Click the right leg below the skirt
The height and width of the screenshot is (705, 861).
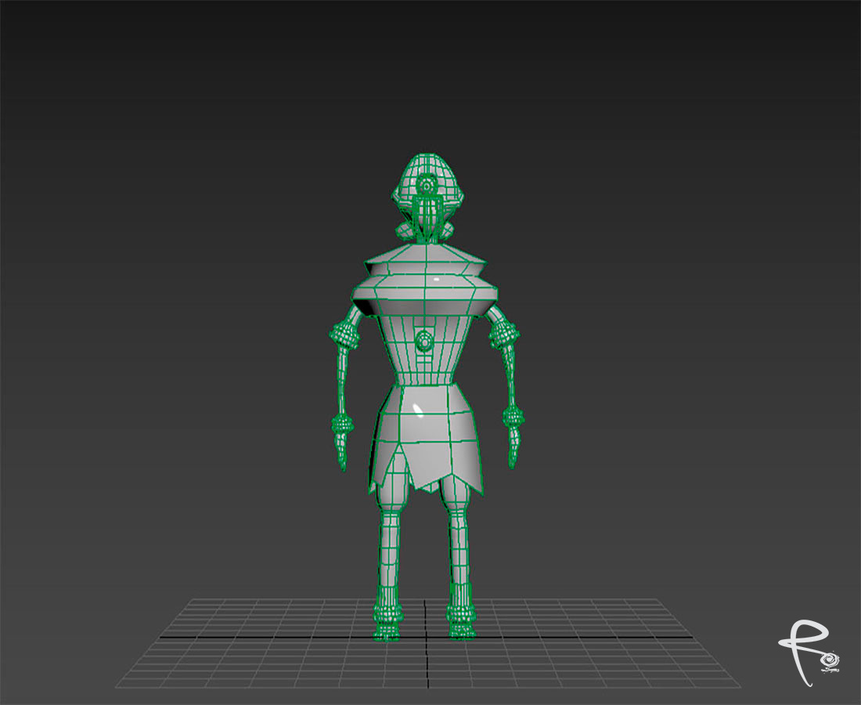pos(460,540)
